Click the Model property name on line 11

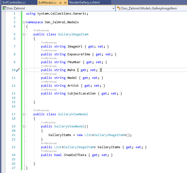[x=72, y=78]
